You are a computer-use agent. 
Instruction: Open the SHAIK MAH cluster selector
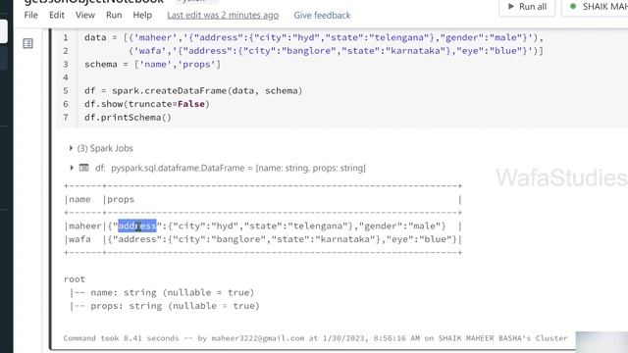point(596,7)
